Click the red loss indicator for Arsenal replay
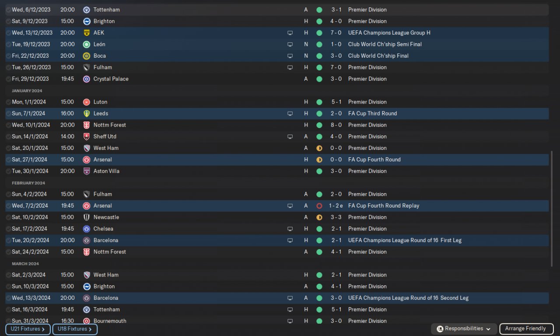Viewport: 560px width, 336px height. click(x=319, y=206)
